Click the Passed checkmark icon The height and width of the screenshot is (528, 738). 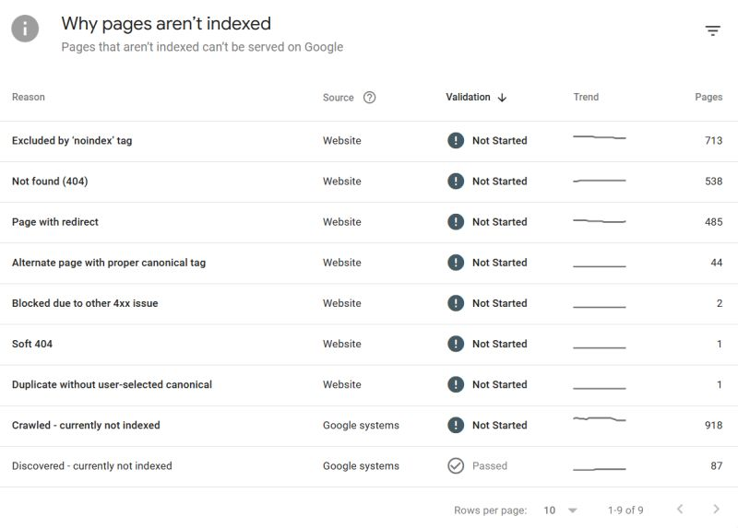tap(456, 466)
